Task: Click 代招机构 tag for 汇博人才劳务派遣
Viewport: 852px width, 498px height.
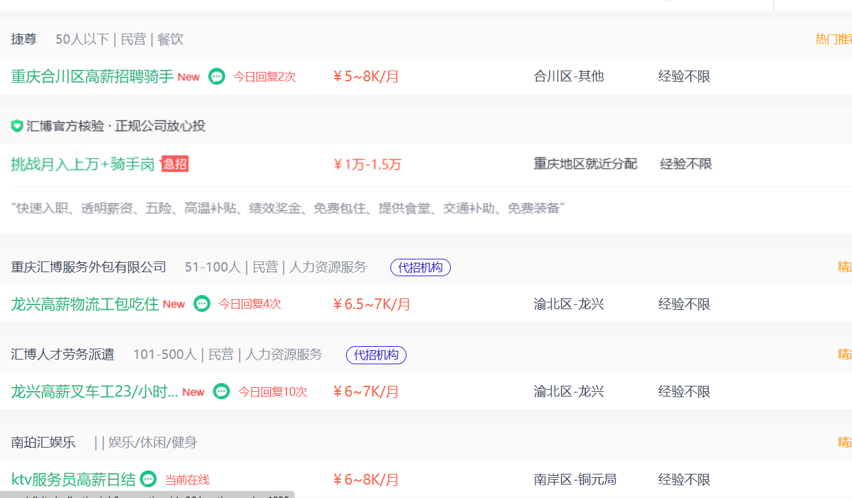Action: (376, 355)
